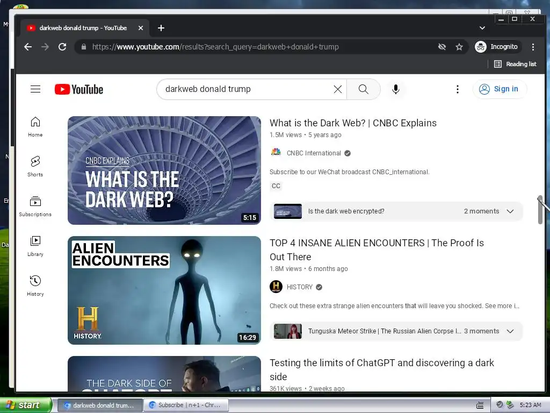Click the magnifying glass search button
The image size is (550, 413).
click(364, 89)
